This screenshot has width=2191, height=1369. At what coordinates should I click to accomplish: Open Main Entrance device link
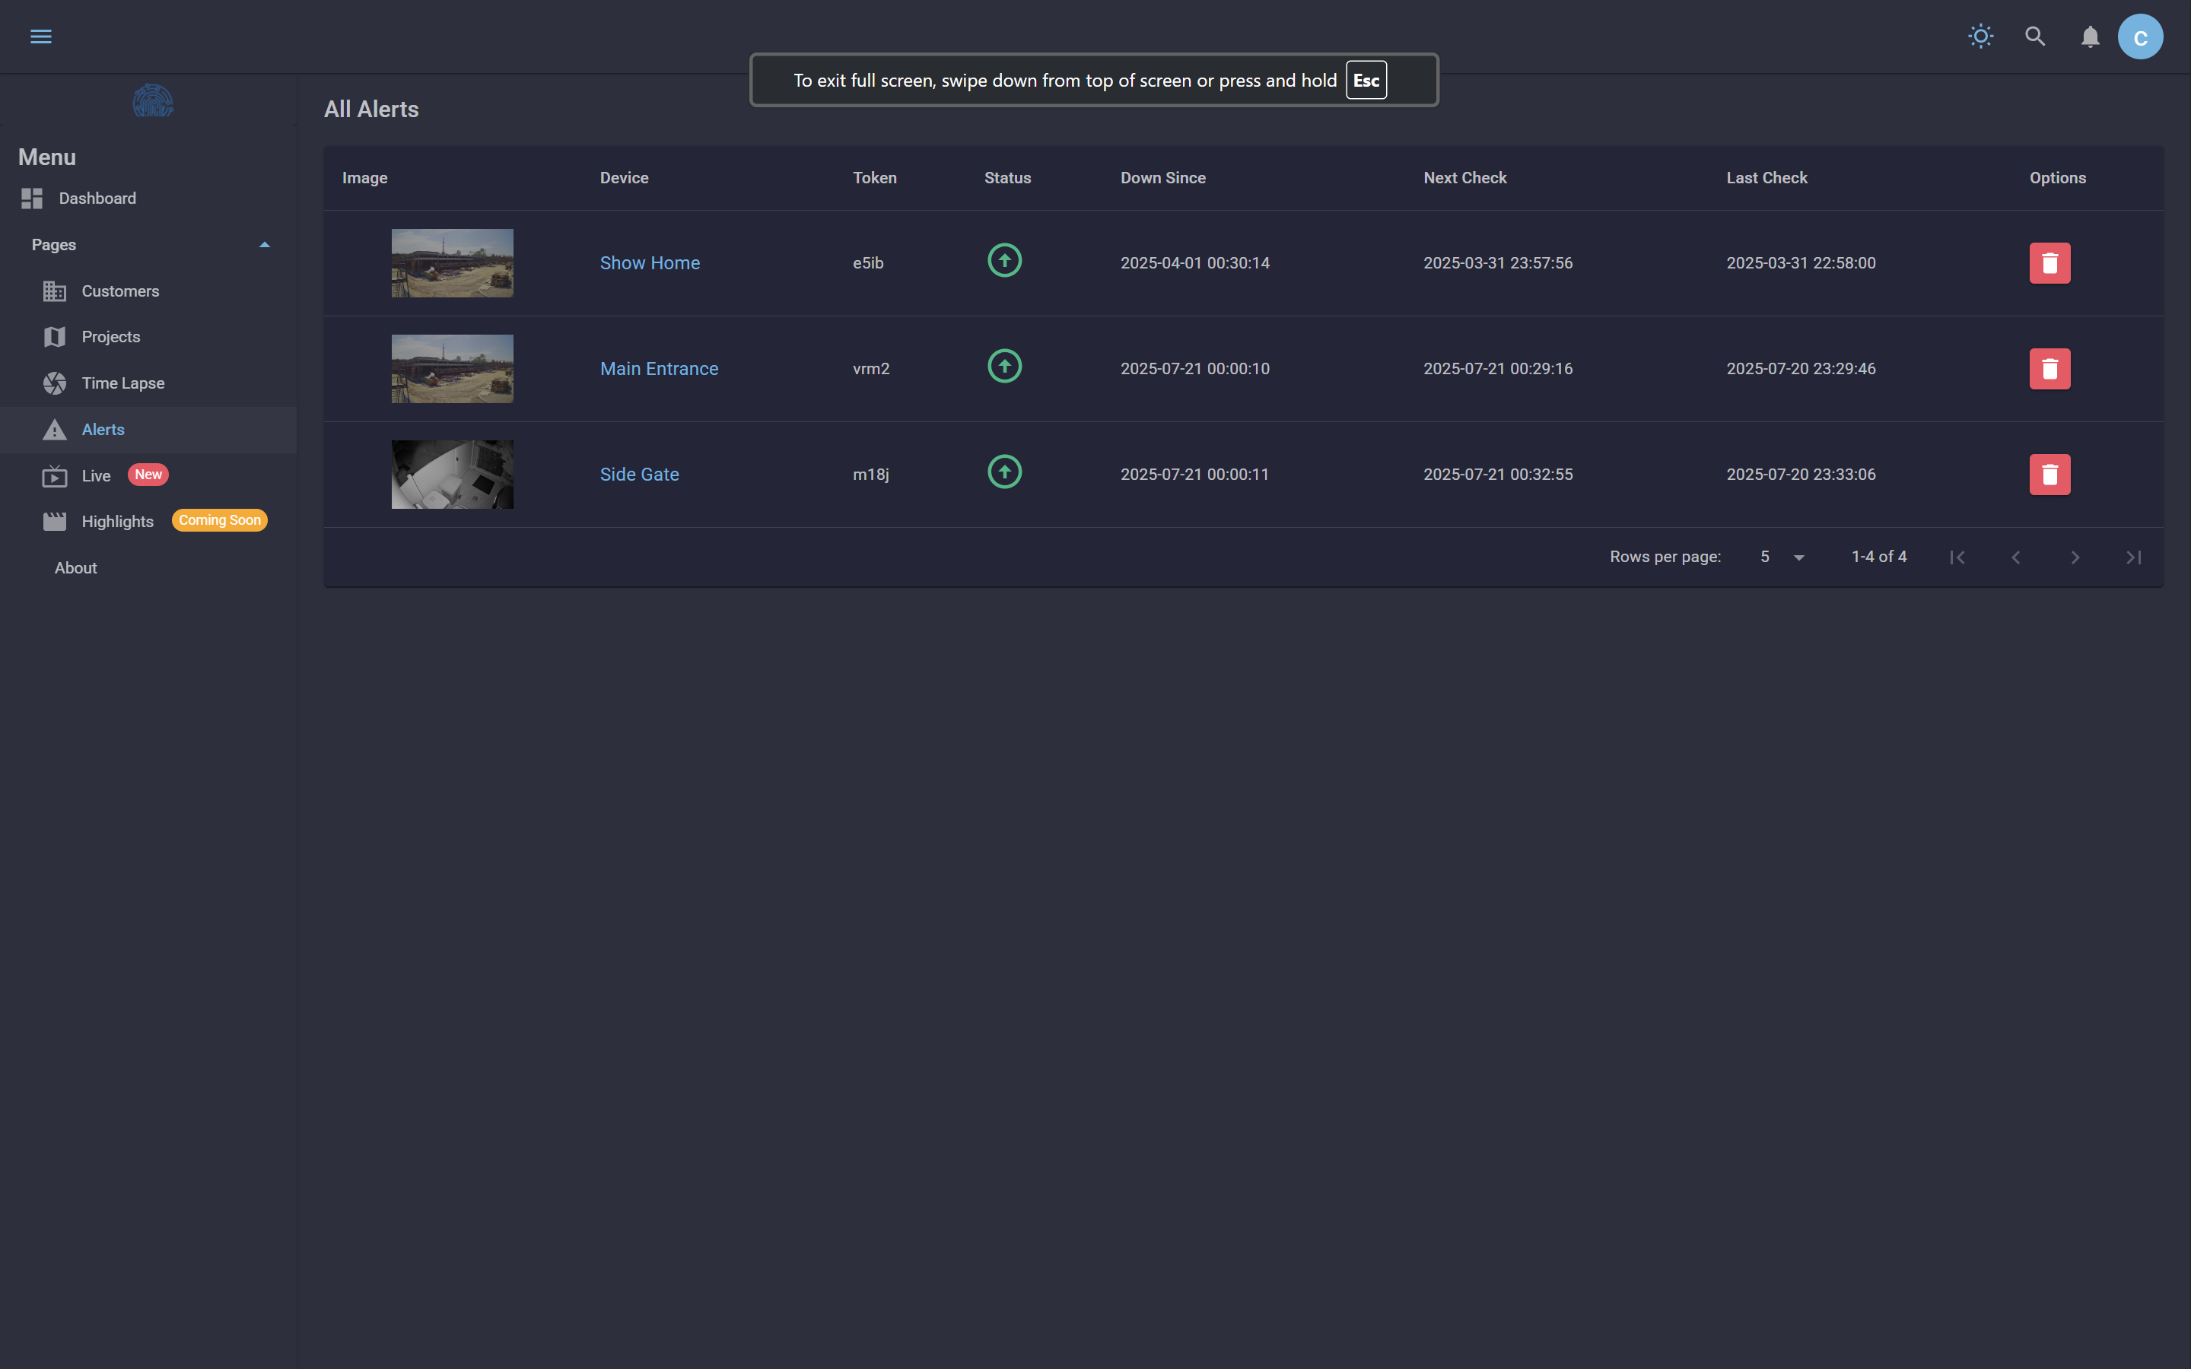(658, 370)
